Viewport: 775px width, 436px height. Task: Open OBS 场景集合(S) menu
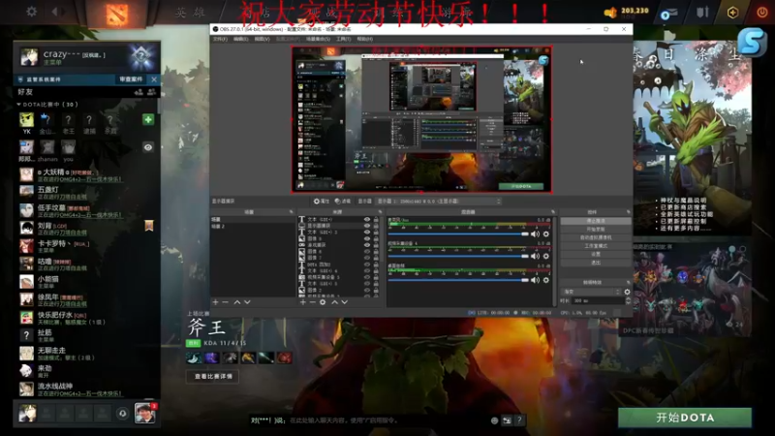coord(319,39)
